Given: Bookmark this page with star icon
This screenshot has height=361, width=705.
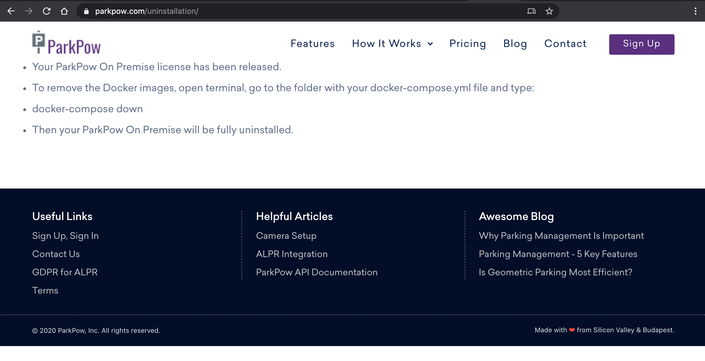Looking at the screenshot, I should click(x=549, y=11).
